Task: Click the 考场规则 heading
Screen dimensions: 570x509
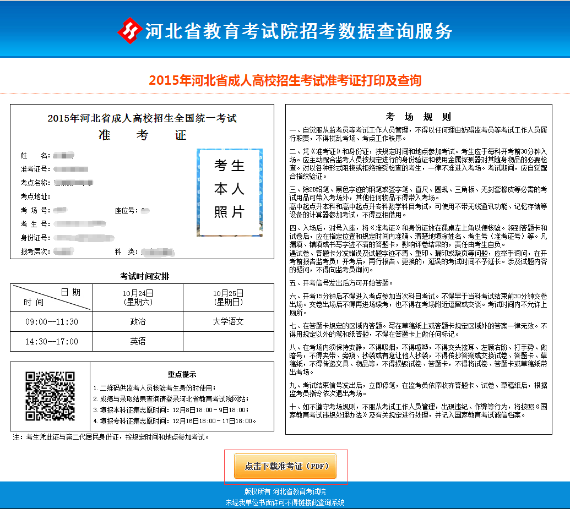Action: pyautogui.click(x=418, y=117)
